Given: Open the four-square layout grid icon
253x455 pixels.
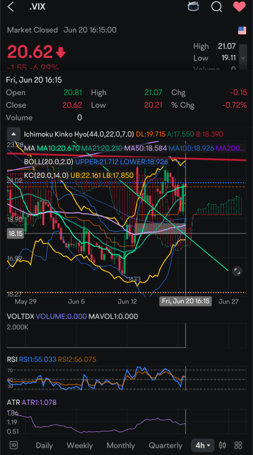Looking at the screenshot, I should coord(238,445).
